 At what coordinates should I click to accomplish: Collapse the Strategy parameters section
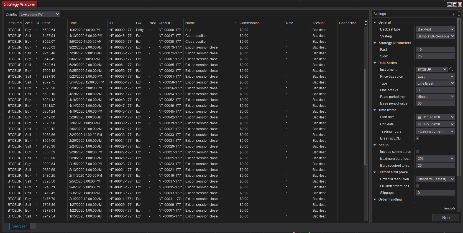pos(375,43)
